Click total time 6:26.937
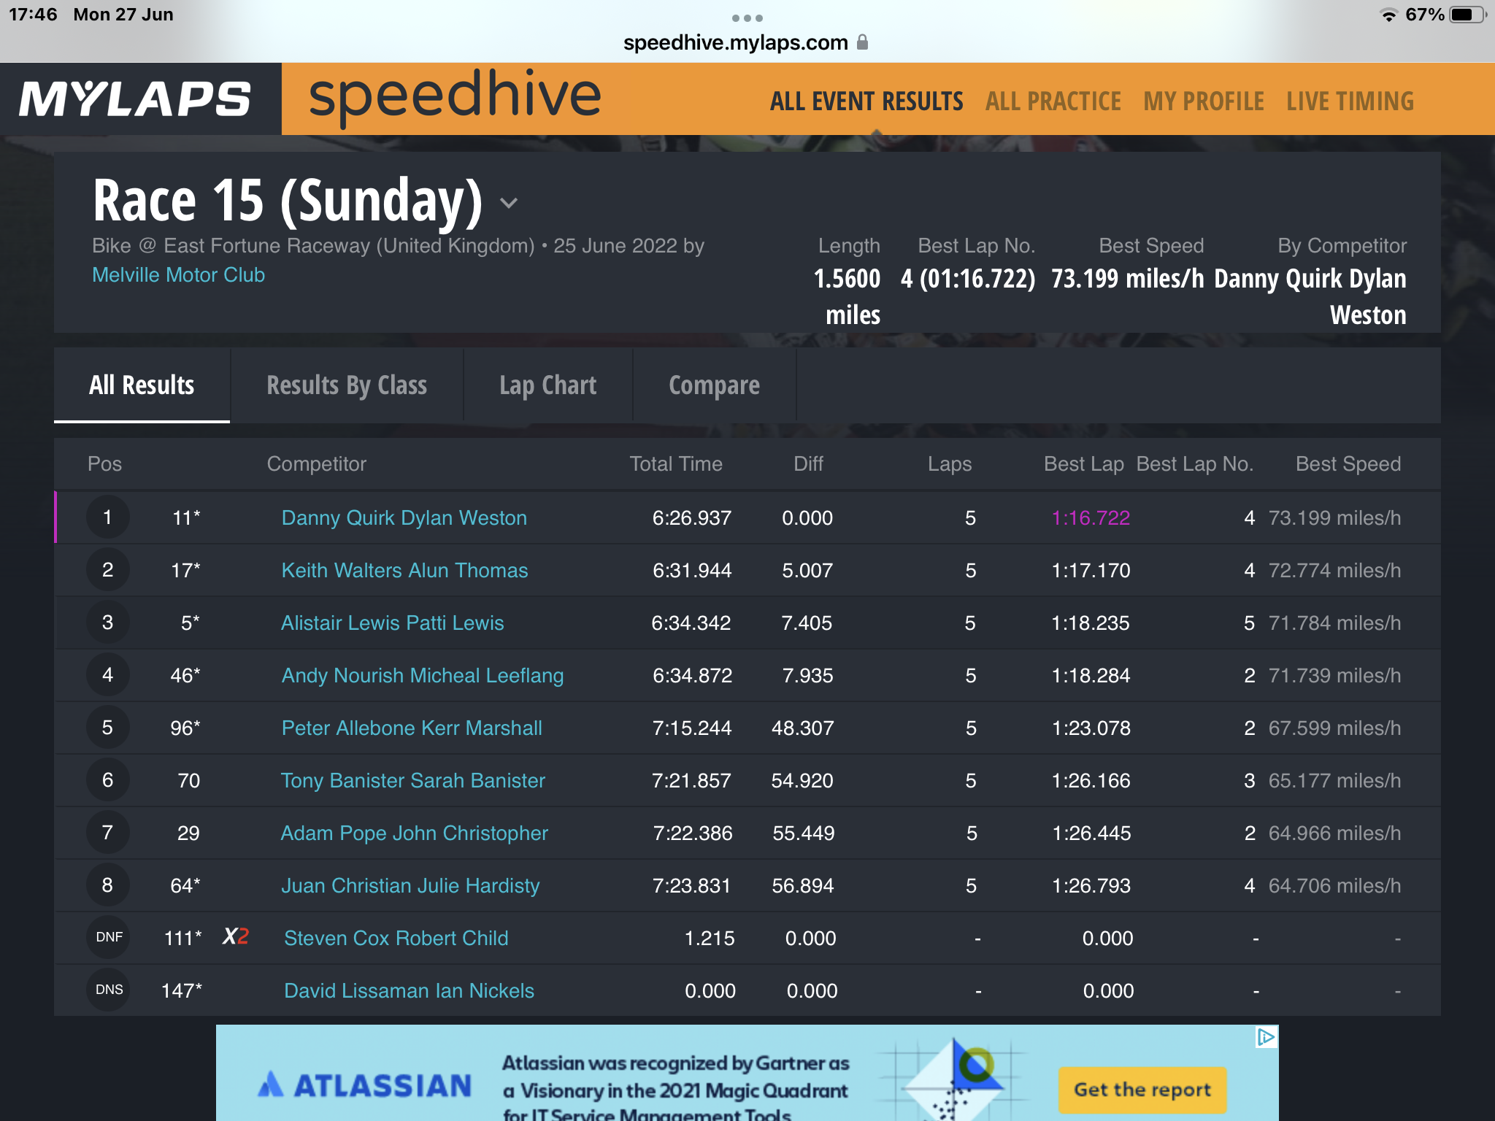The image size is (1495, 1121). pyautogui.click(x=692, y=518)
